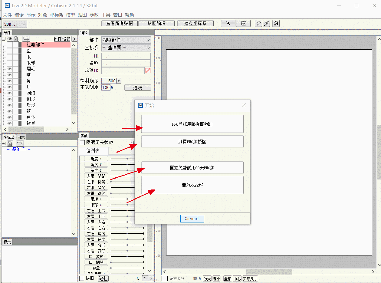
Task: Switch to the 日志 tab
Action: pos(21,137)
